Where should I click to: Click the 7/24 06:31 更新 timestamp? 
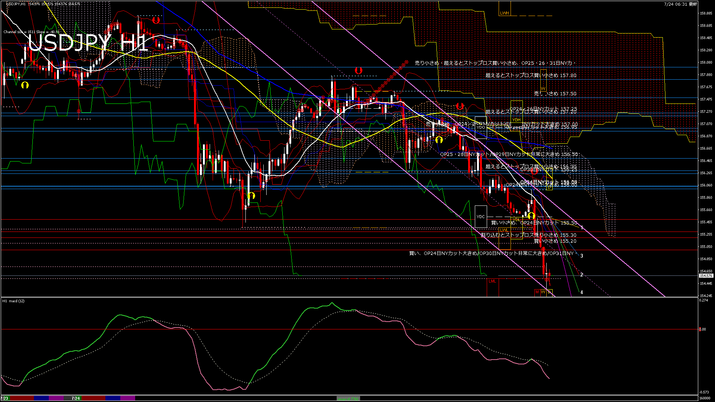pyautogui.click(x=680, y=4)
